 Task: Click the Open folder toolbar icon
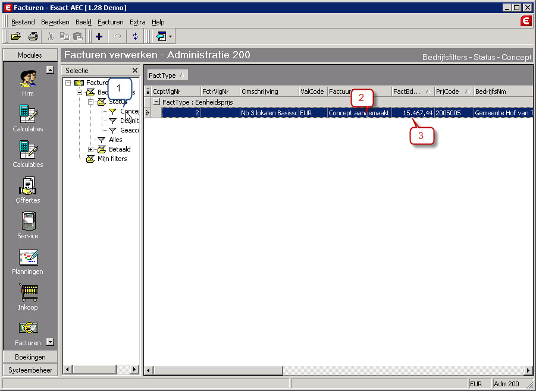coord(15,36)
